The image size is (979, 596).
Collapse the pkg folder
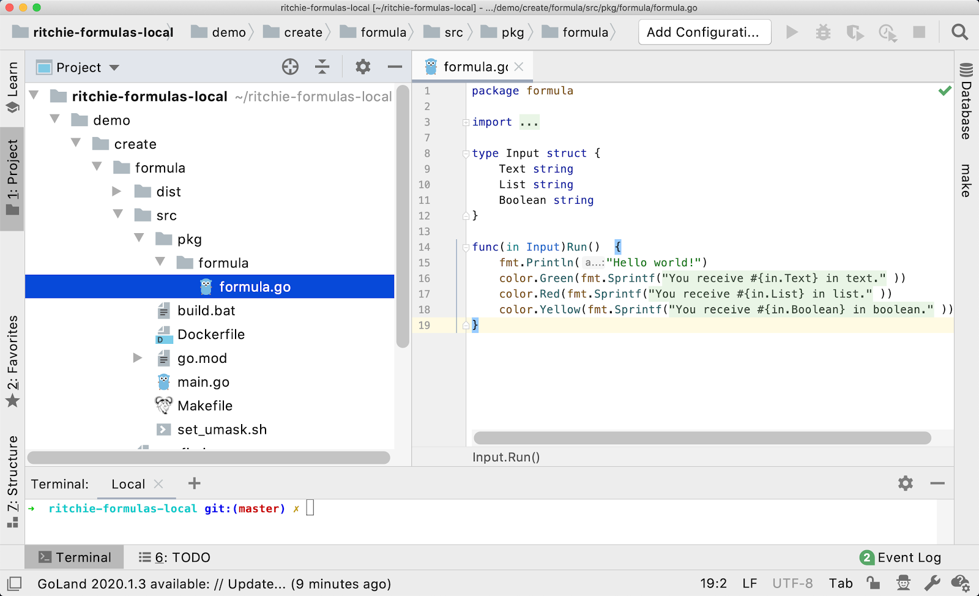click(140, 239)
